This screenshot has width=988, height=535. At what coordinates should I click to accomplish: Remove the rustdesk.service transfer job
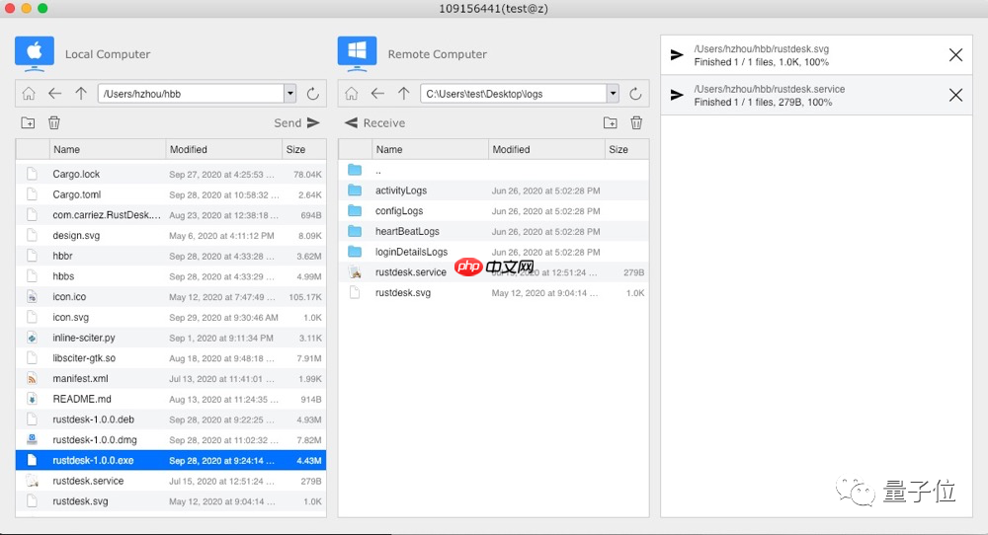955,95
